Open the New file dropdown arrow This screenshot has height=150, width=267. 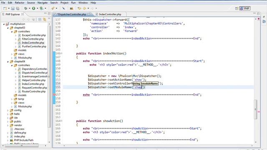click(x=9, y=8)
